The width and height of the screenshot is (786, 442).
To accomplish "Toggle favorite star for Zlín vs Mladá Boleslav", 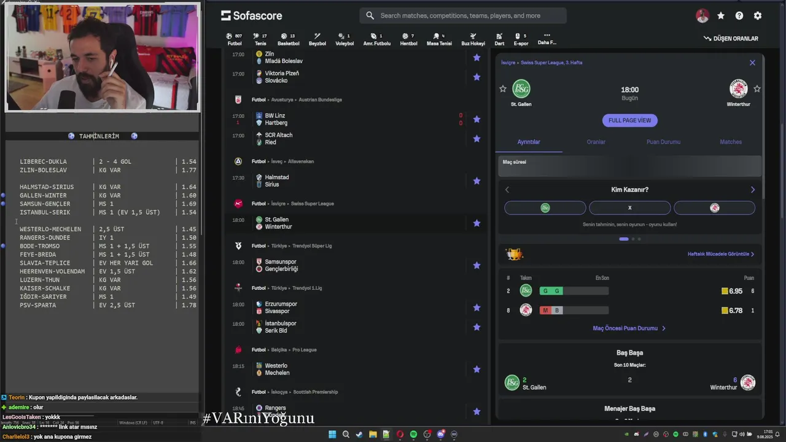I will 477,58.
